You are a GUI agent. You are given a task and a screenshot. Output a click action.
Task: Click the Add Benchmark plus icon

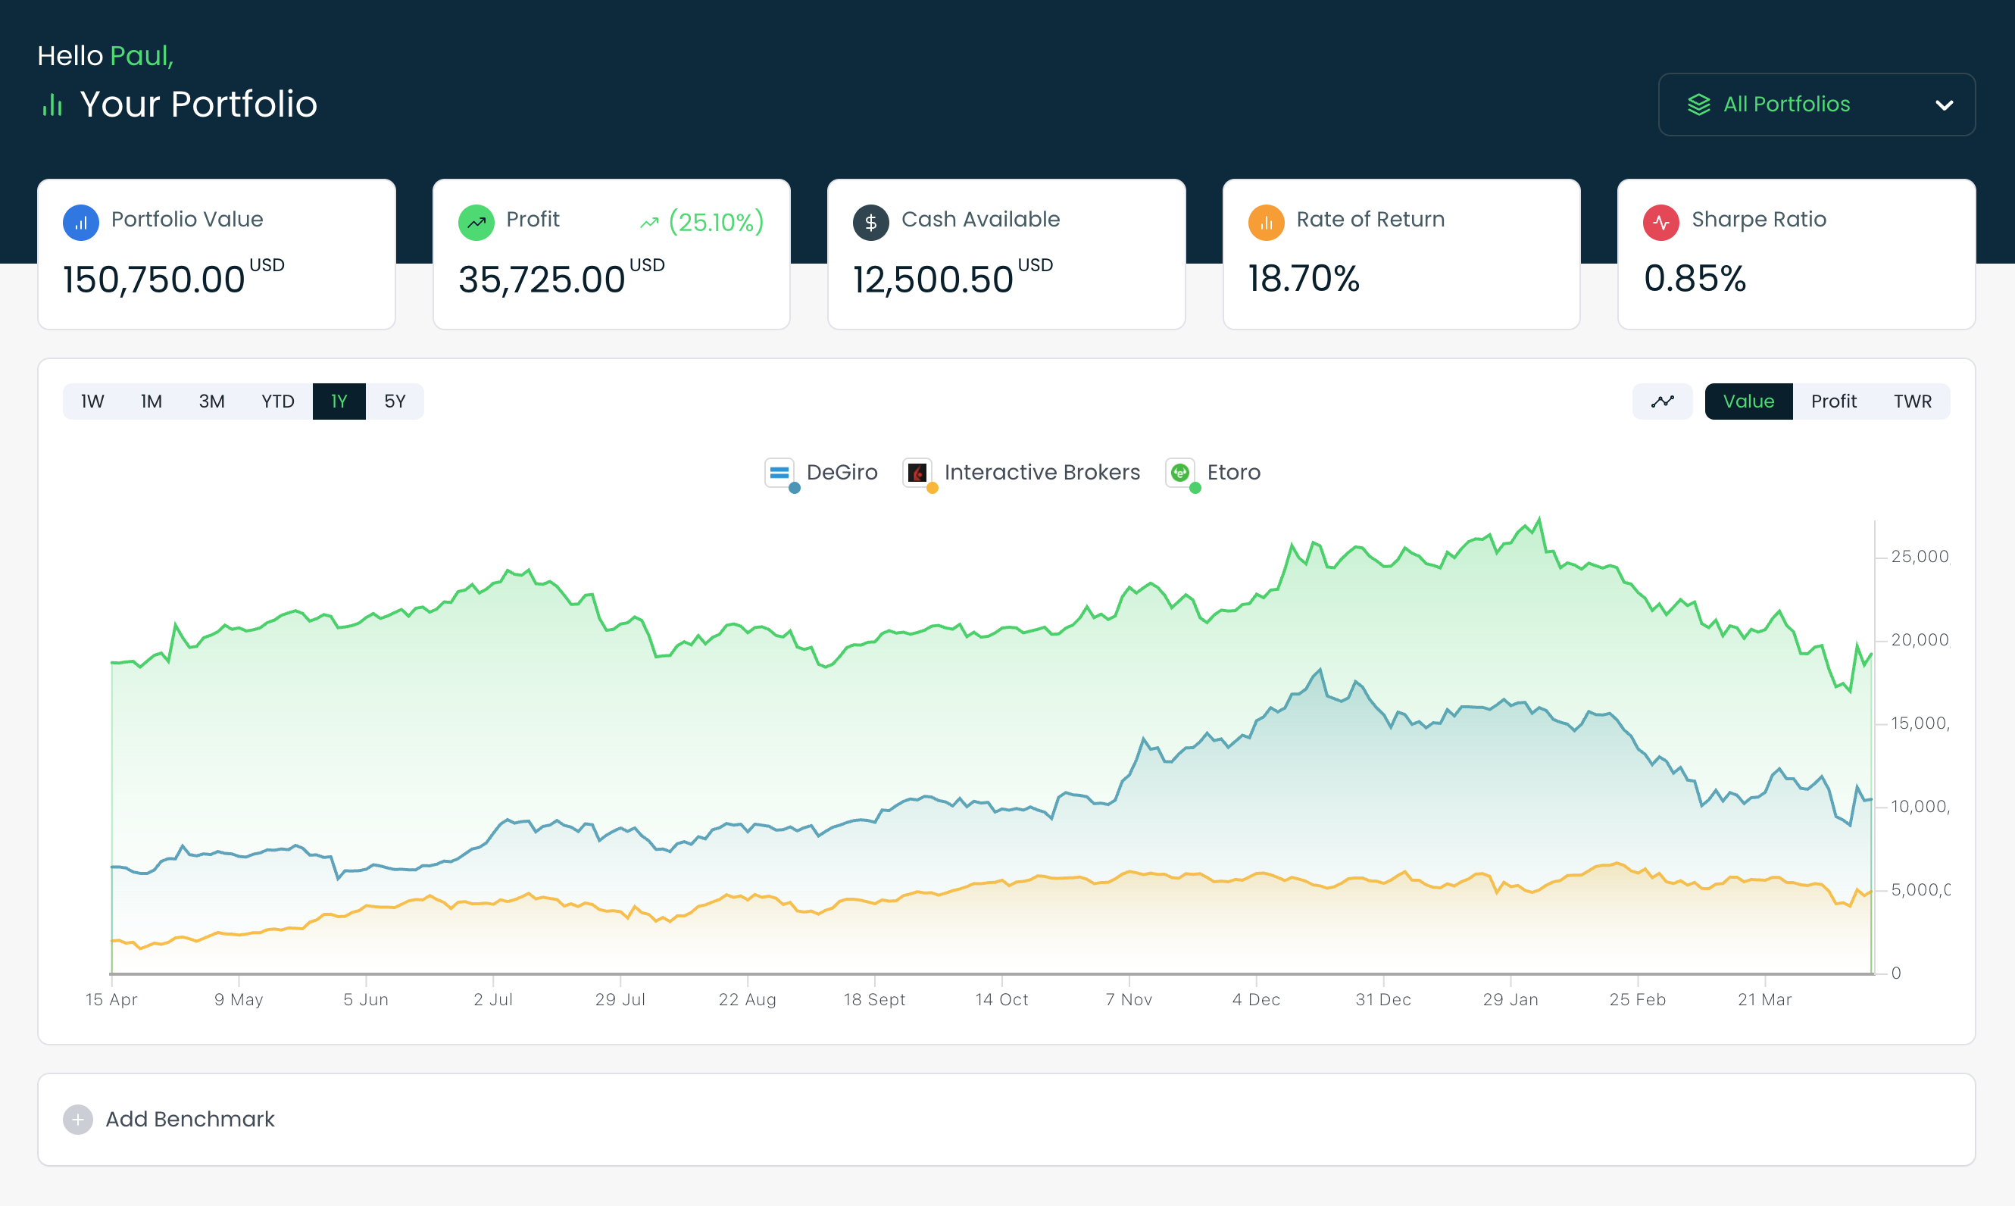click(x=78, y=1119)
